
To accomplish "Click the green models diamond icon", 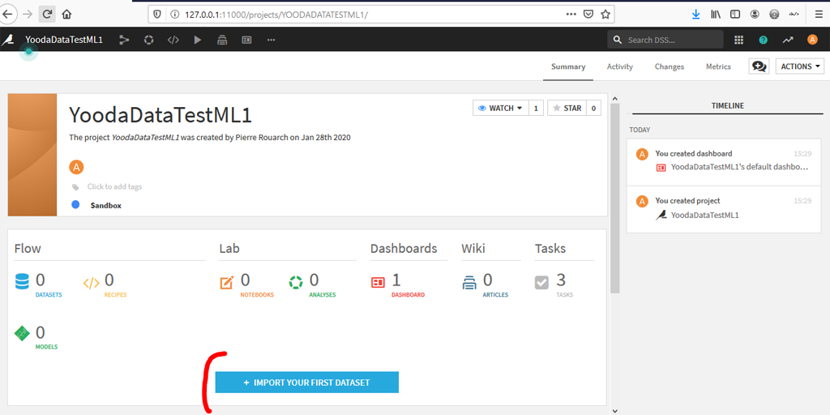I will pos(22,333).
